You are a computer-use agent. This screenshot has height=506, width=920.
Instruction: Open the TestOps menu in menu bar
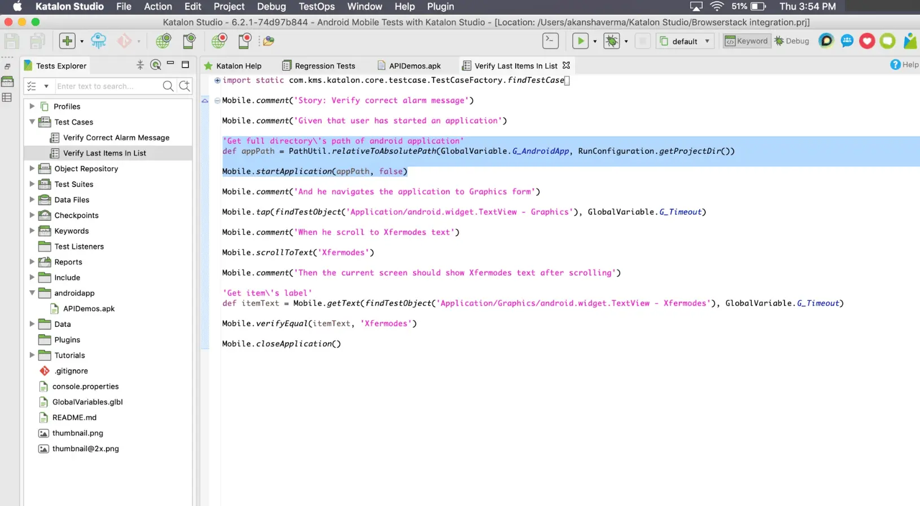click(316, 7)
